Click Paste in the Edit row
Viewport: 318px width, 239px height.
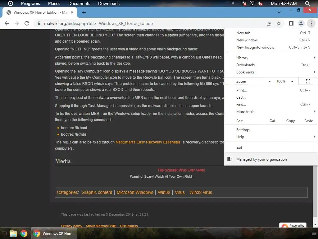click(x=308, y=121)
